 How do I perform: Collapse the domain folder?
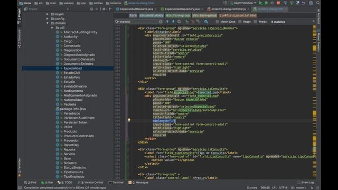(48, 23)
